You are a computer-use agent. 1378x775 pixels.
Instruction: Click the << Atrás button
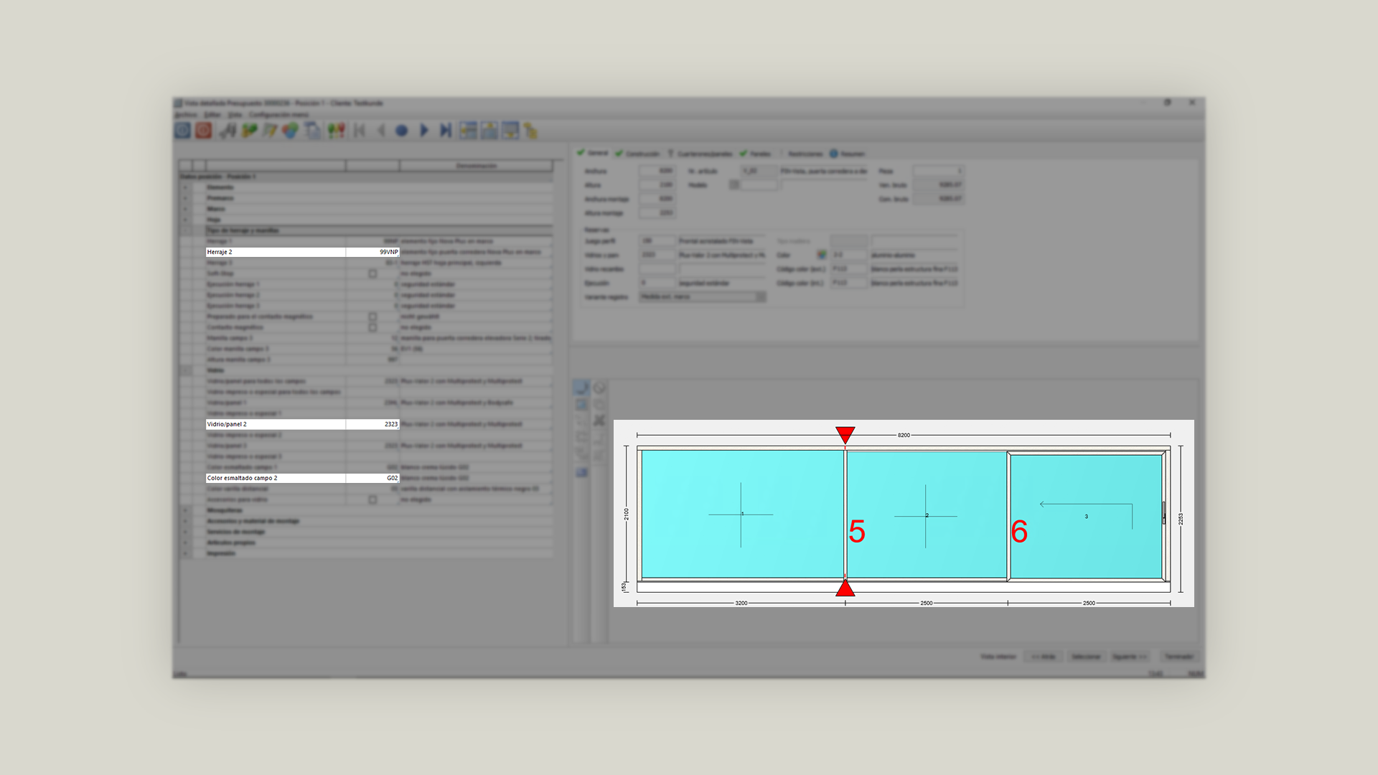[x=1043, y=657]
